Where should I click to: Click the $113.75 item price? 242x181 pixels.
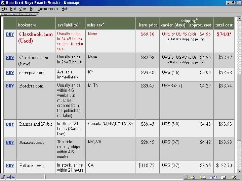pyautogui.click(x=146, y=166)
